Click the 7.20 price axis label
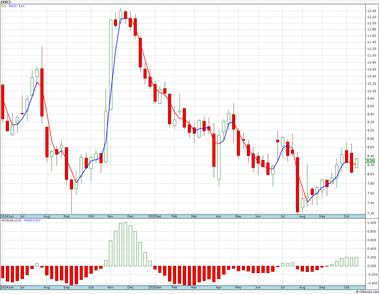The image size is (379, 294). click(371, 213)
